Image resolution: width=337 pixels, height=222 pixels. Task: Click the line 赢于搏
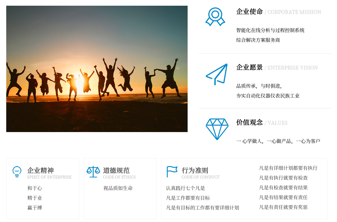35,208
